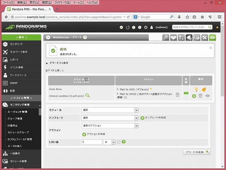
Task: Toggle the alert enable light bulb icon
Action: pos(196,89)
